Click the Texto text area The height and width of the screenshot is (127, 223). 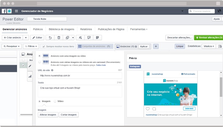coord(80,91)
